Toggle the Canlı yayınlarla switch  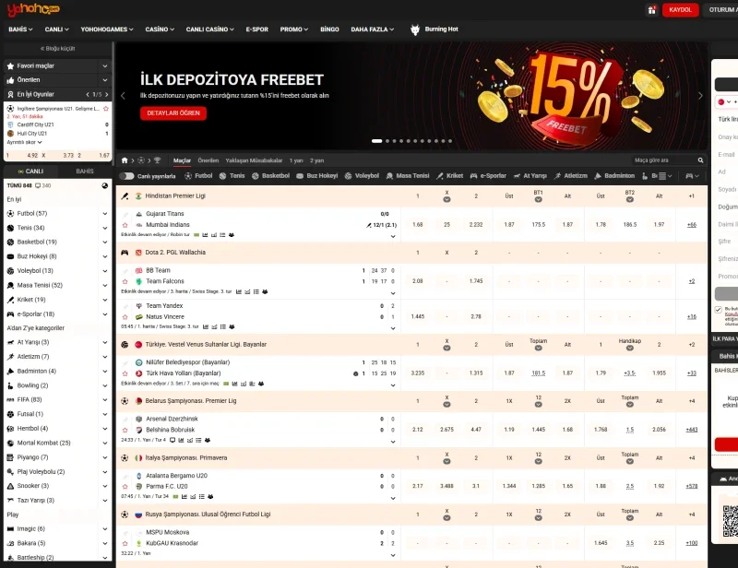(x=126, y=176)
